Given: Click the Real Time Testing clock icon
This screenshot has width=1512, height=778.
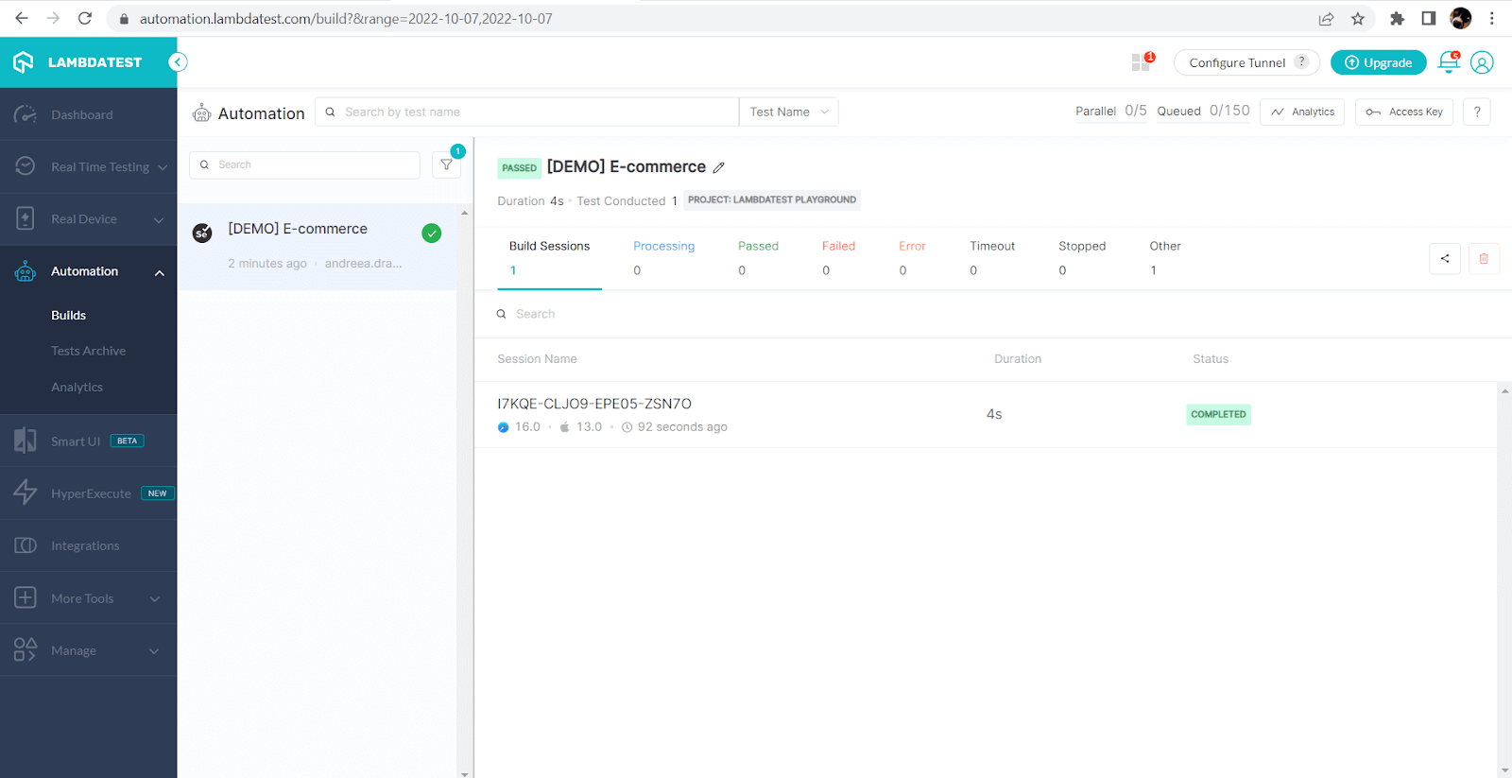Looking at the screenshot, I should pos(26,166).
